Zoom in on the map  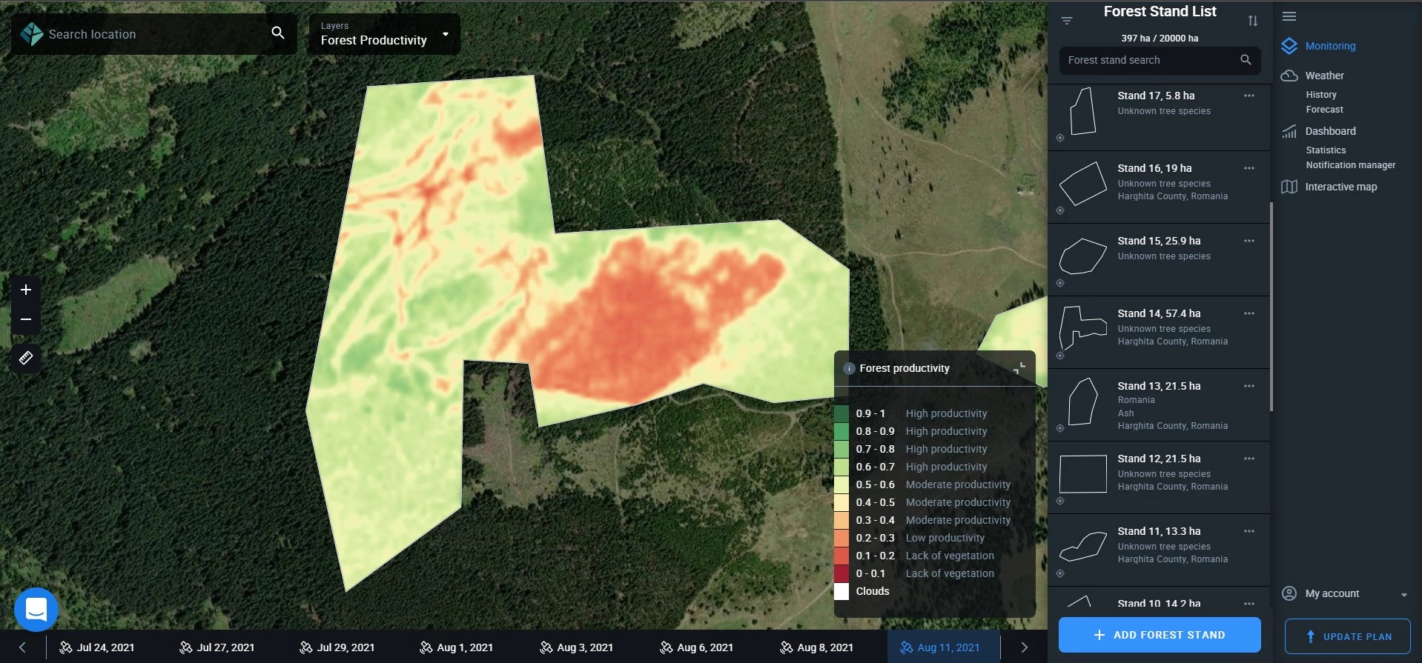[26, 290]
